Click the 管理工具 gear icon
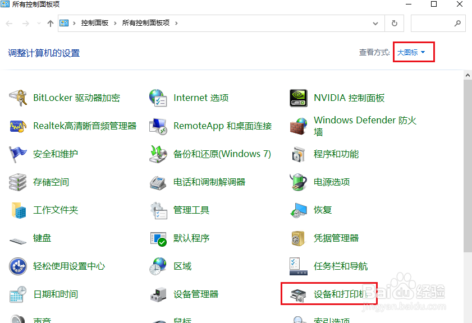 [x=158, y=210]
